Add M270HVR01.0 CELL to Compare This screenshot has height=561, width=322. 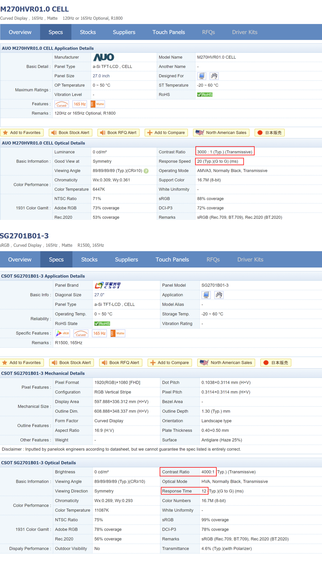(x=166, y=133)
